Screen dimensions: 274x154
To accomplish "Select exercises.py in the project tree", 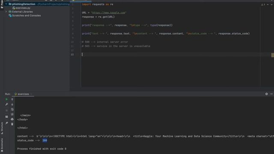I will pyautogui.click(x=23, y=8).
